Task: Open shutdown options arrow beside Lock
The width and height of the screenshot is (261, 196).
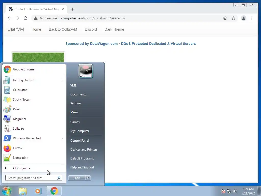Action: click(x=88, y=178)
